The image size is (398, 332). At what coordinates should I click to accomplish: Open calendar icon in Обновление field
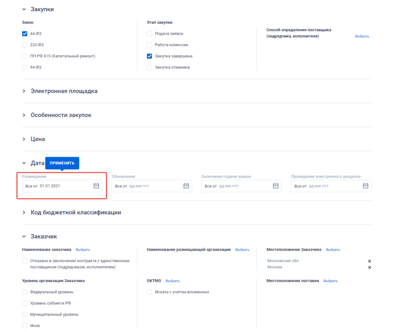[186, 186]
